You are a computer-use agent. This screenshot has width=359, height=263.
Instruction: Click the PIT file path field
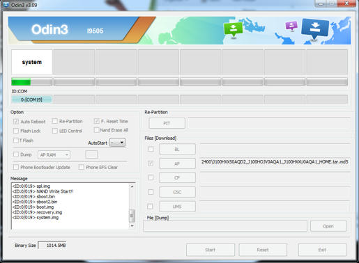point(269,123)
